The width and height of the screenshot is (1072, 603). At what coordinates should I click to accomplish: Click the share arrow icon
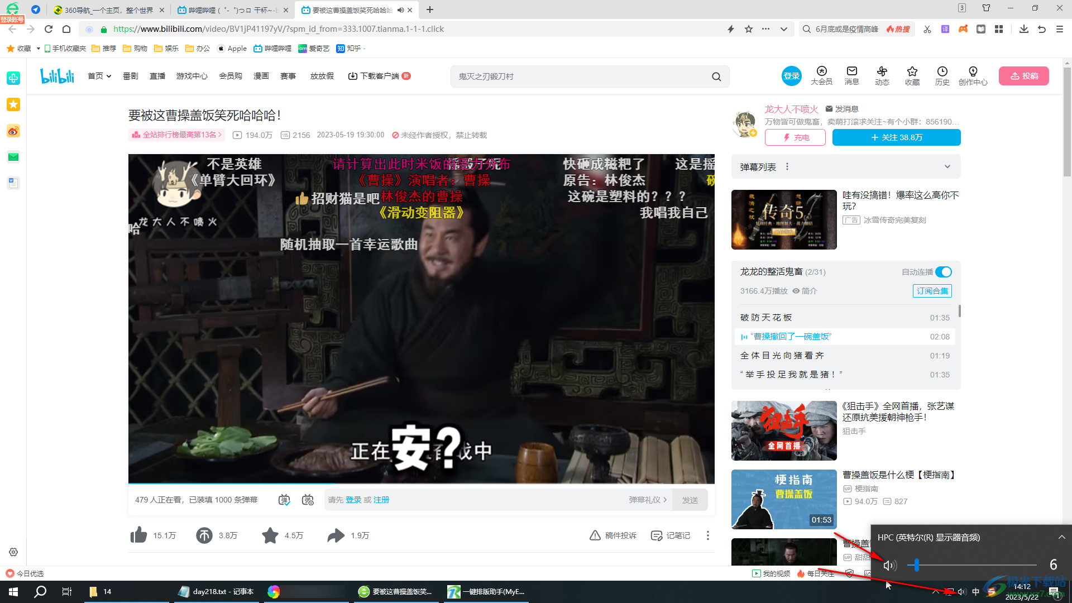coord(335,535)
